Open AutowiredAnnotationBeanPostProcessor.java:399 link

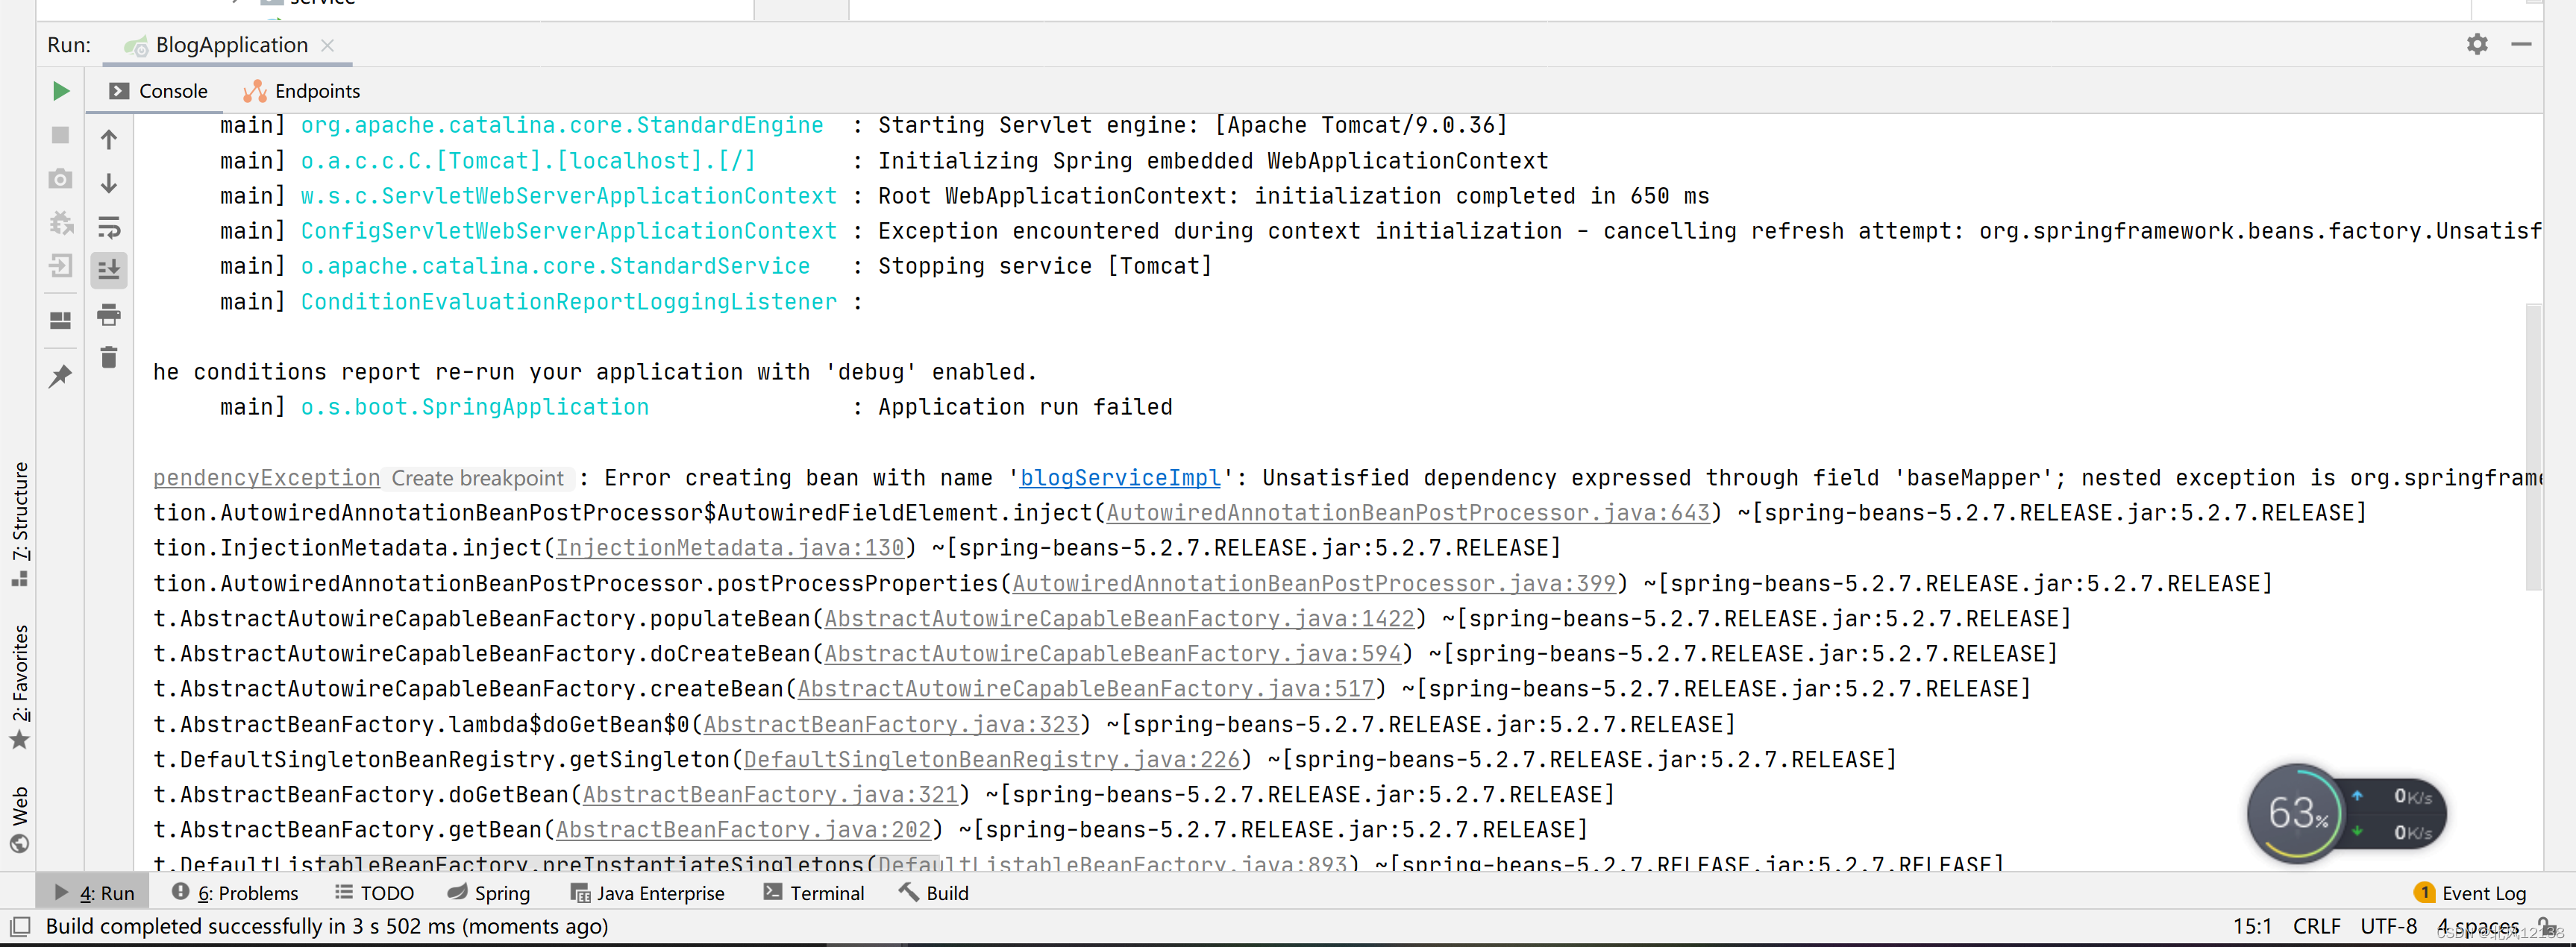1314,583
